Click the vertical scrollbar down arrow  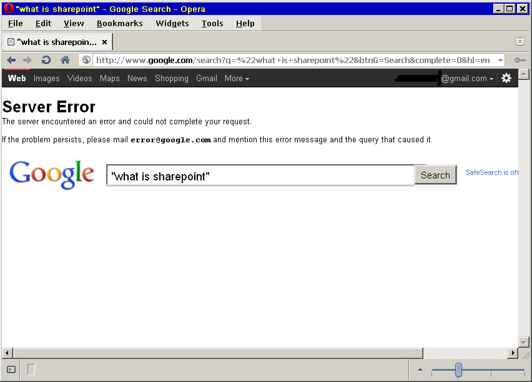[x=523, y=342]
